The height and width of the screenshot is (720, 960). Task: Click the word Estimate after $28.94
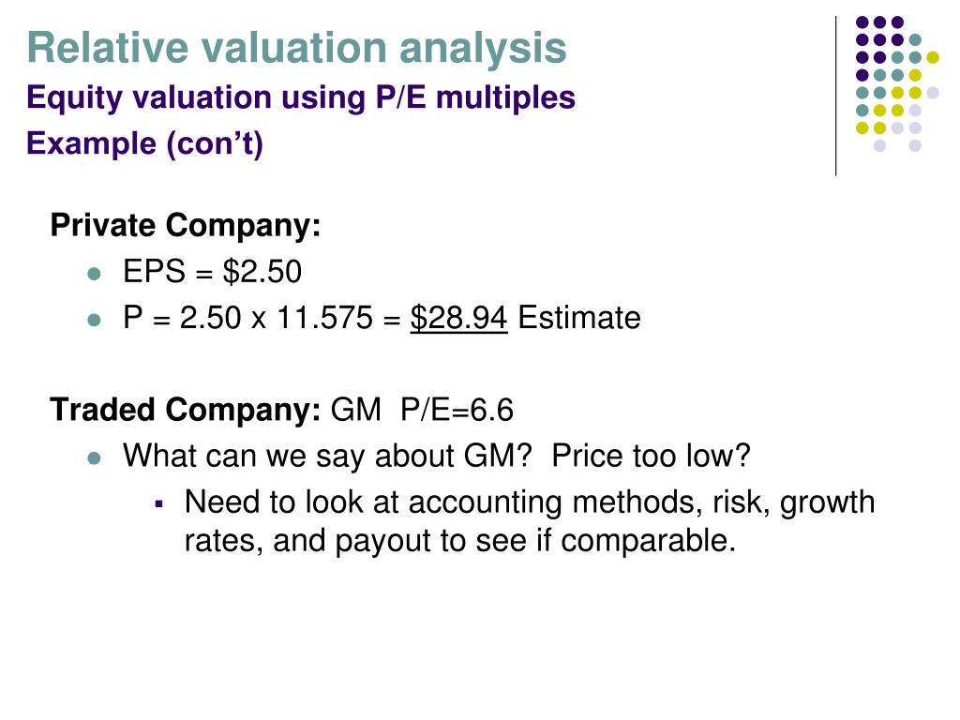click(x=579, y=319)
